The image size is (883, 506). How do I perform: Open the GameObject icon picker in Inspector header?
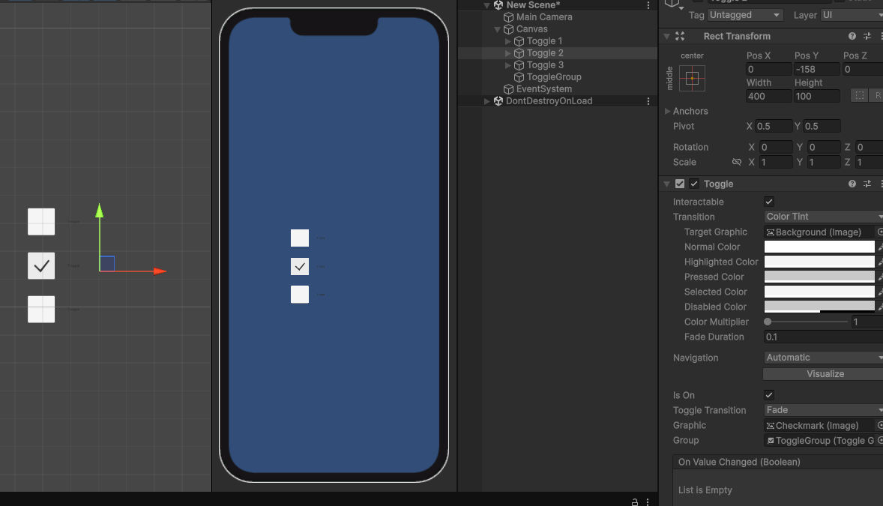coord(674,4)
